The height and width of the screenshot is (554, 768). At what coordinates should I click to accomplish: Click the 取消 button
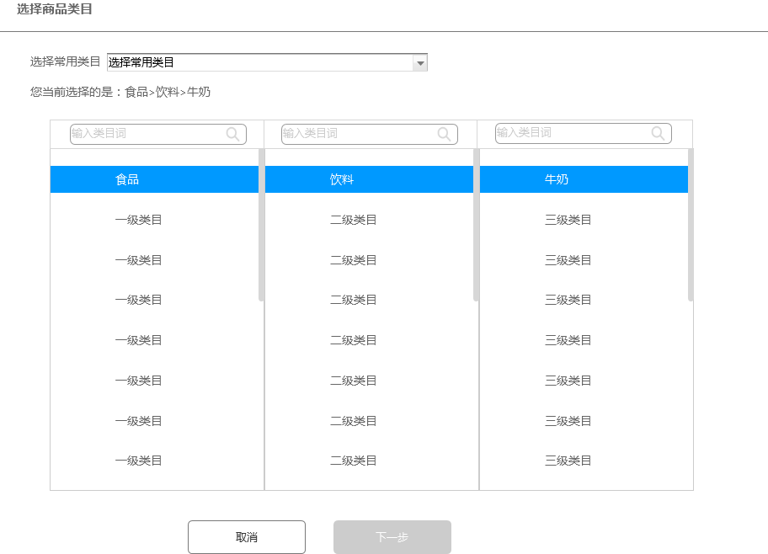[x=246, y=536]
